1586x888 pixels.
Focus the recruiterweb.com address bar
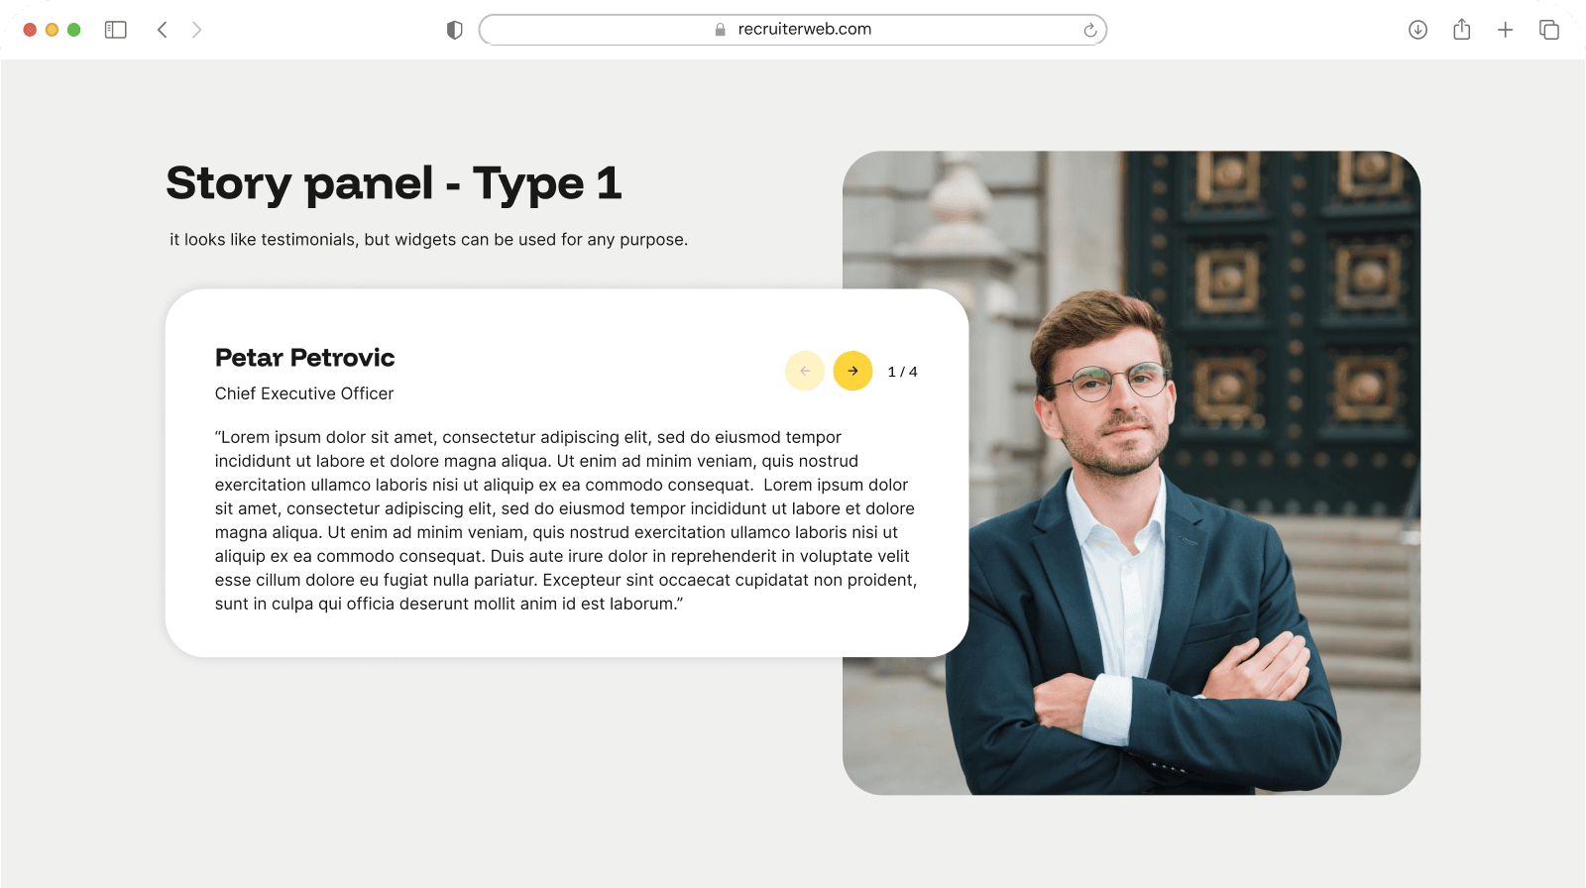[x=804, y=30]
